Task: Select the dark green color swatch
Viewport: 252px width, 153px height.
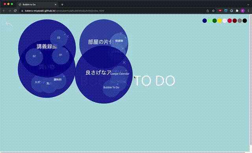Action: click(x=215, y=21)
